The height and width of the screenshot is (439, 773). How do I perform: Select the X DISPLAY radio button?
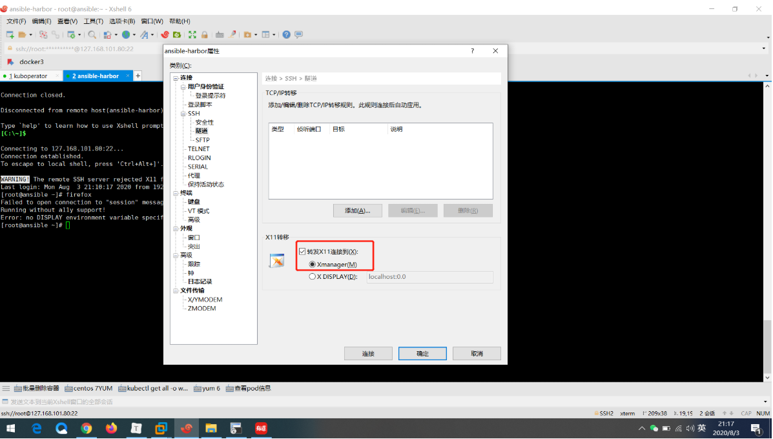pyautogui.click(x=312, y=276)
